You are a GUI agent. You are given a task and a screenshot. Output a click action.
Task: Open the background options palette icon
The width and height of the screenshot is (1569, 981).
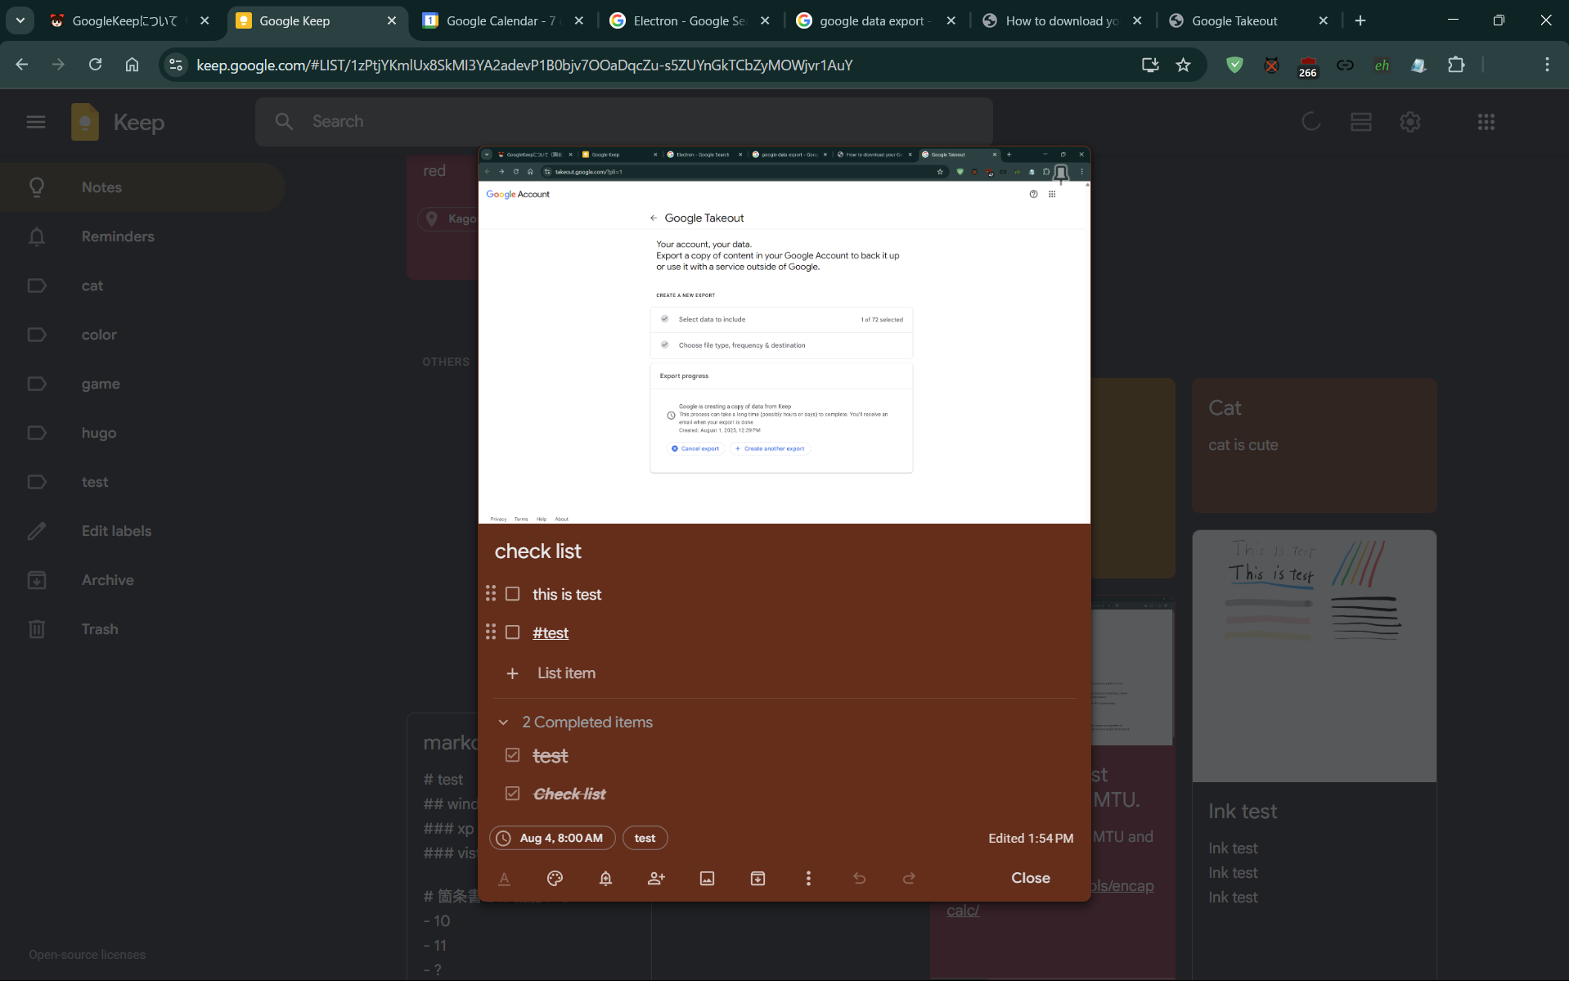(x=555, y=878)
